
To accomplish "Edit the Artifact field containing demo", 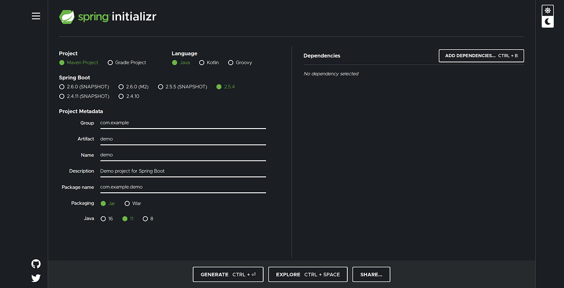I will 183,139.
